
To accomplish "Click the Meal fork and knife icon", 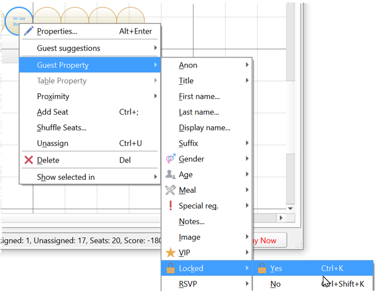I will 170,190.
